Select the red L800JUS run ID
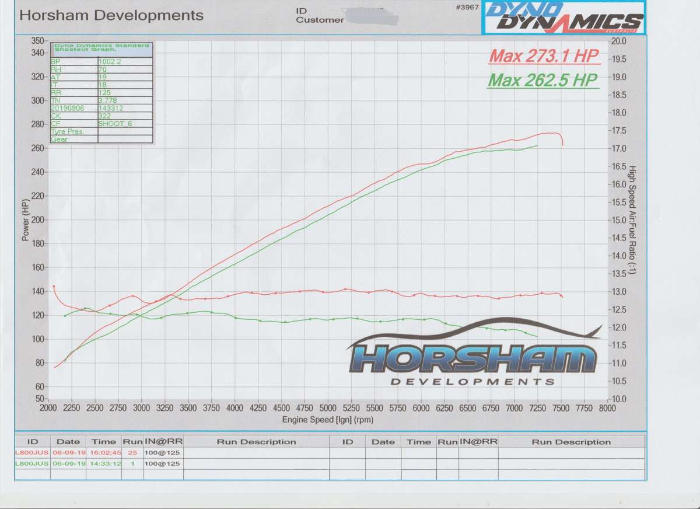The height and width of the screenshot is (509, 700). point(32,452)
